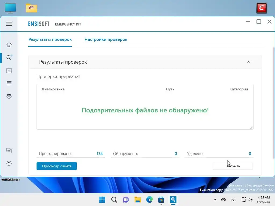Open the hamburger menu

click(9, 24)
